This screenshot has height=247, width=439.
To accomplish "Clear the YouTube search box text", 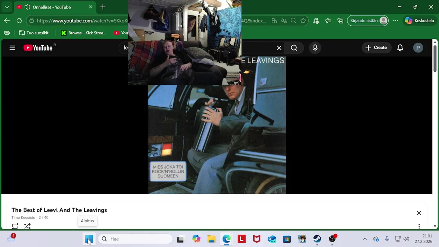I will point(279,48).
